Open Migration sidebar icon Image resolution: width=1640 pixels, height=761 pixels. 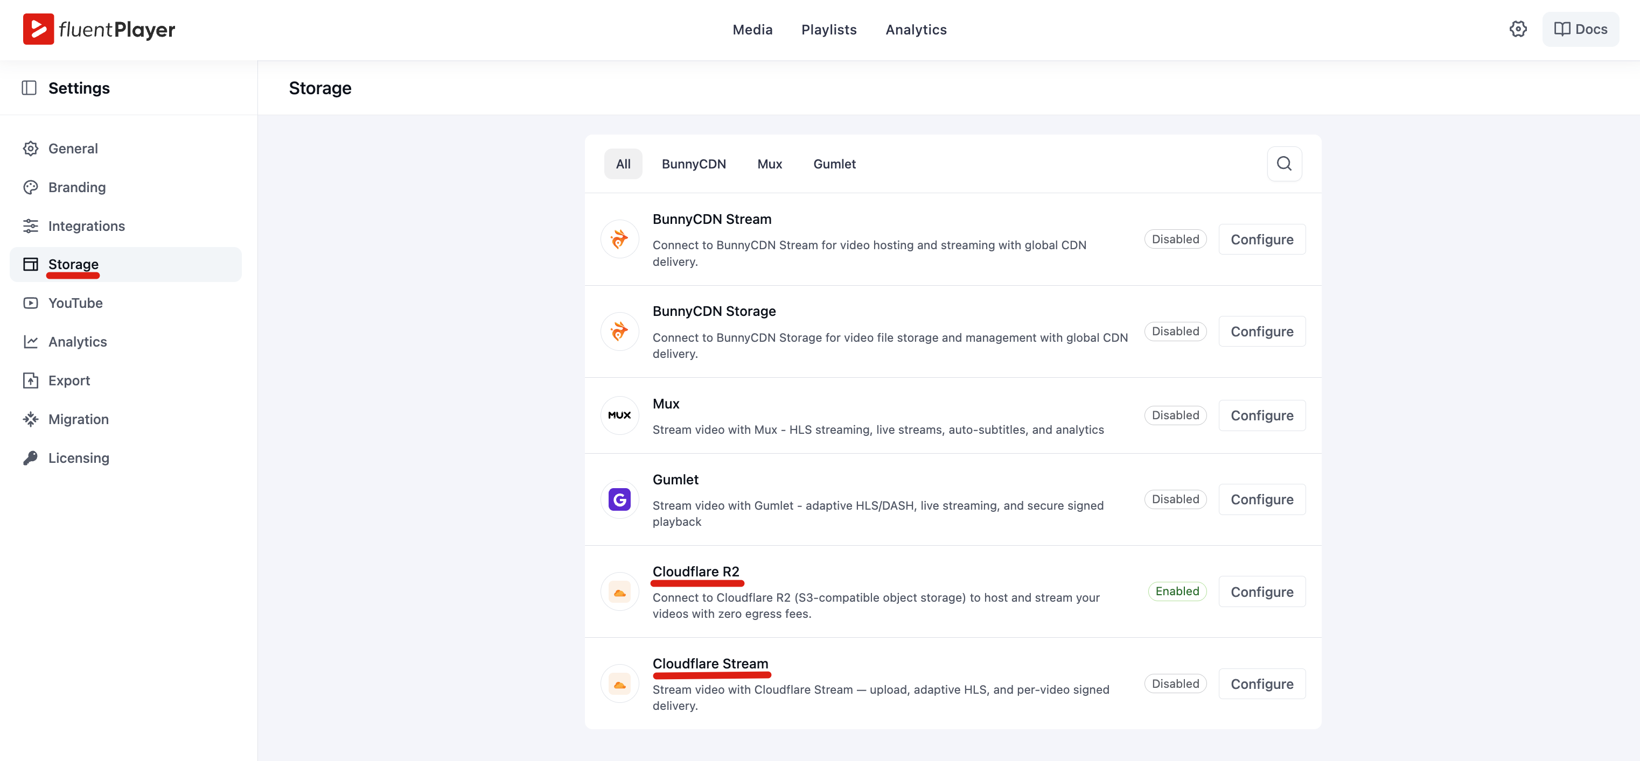click(31, 419)
